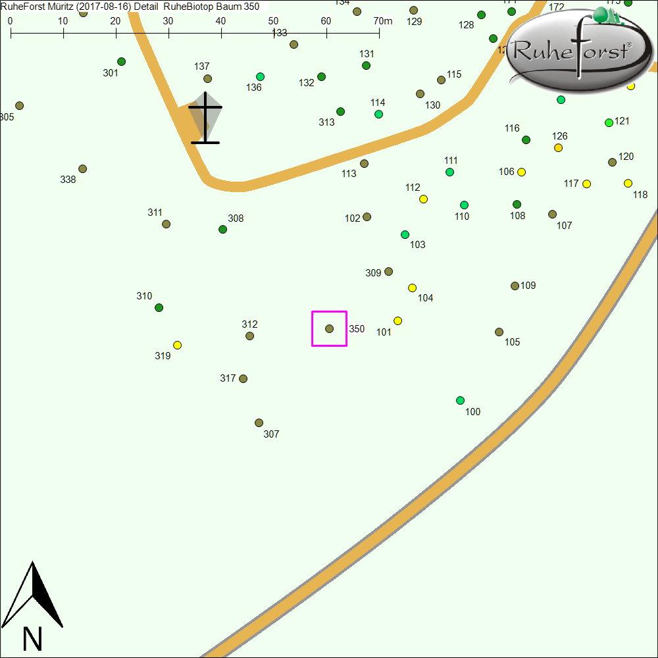Image resolution: width=658 pixels, height=658 pixels.
Task: Pick the yellow tree marker 104
Action: 412,288
